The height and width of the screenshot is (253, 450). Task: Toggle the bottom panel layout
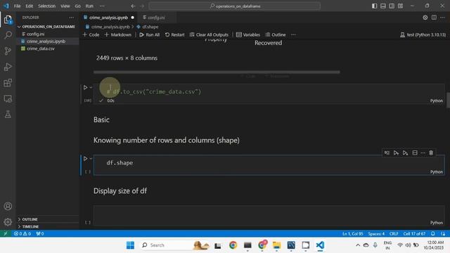point(382,6)
